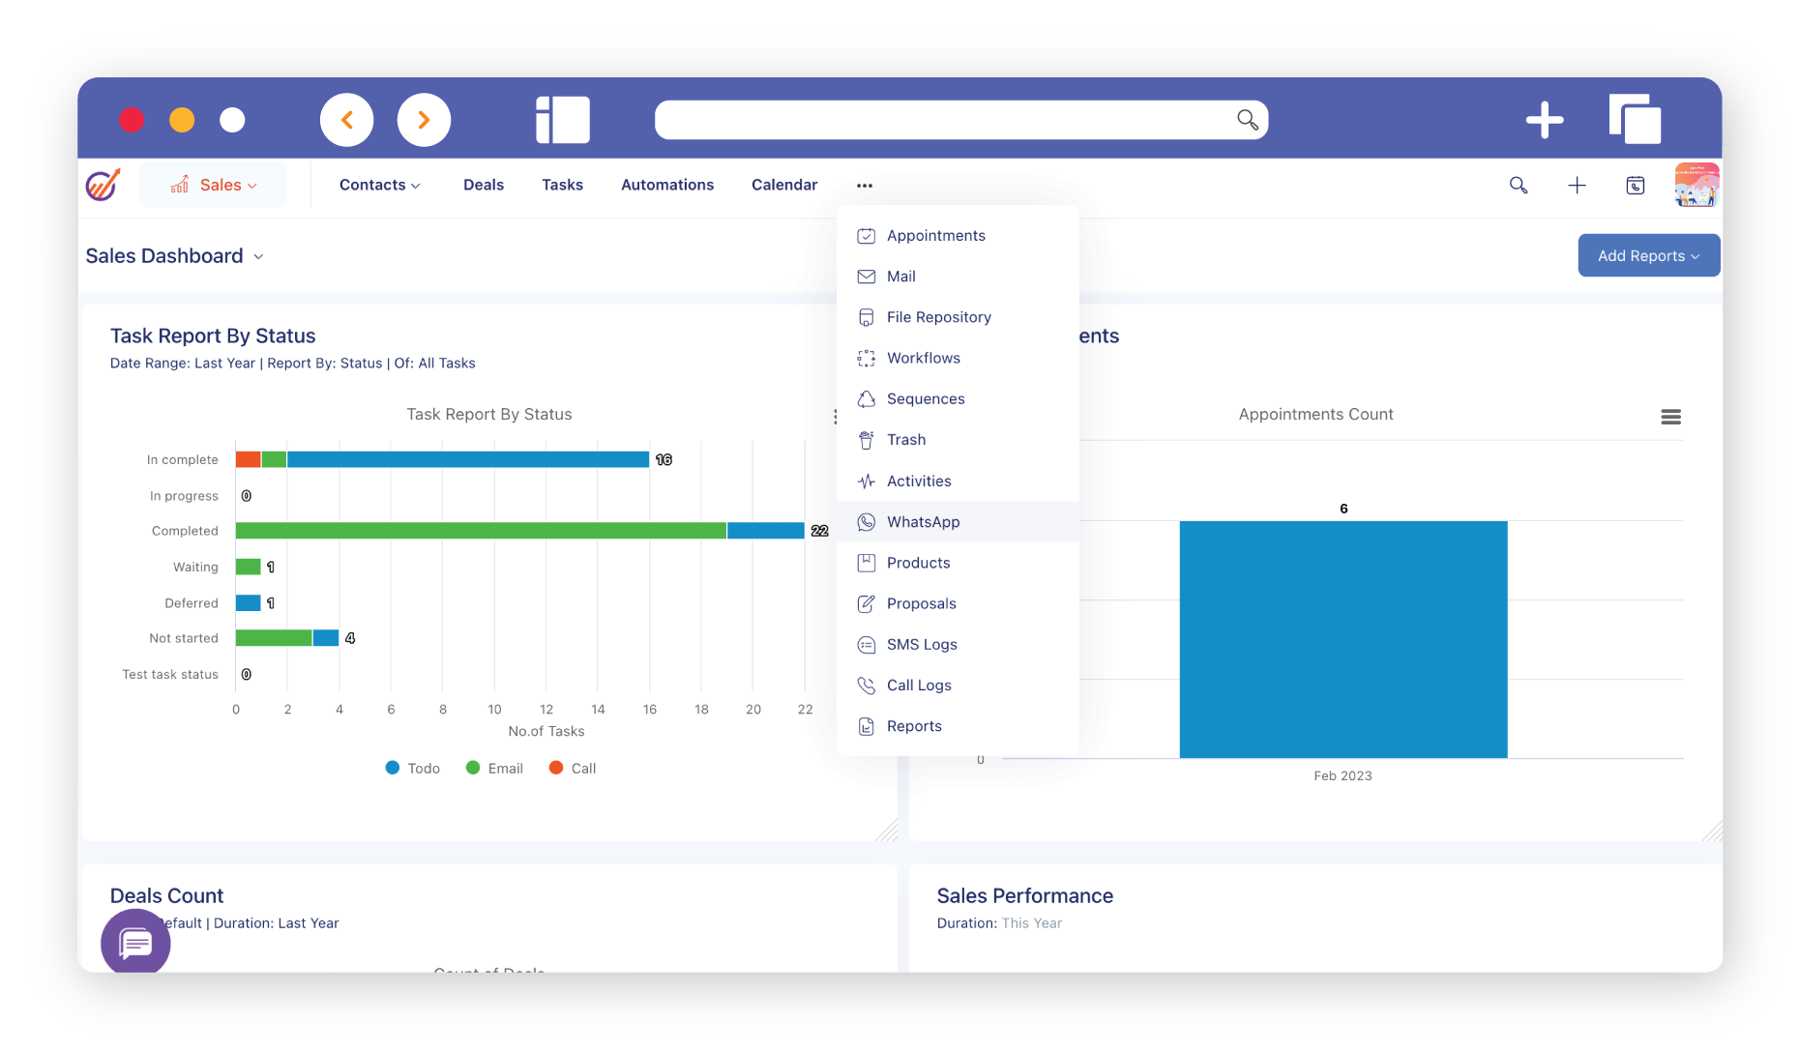Viewport: 1800px width, 1051px height.
Task: Go to the Deals page
Action: [483, 185]
